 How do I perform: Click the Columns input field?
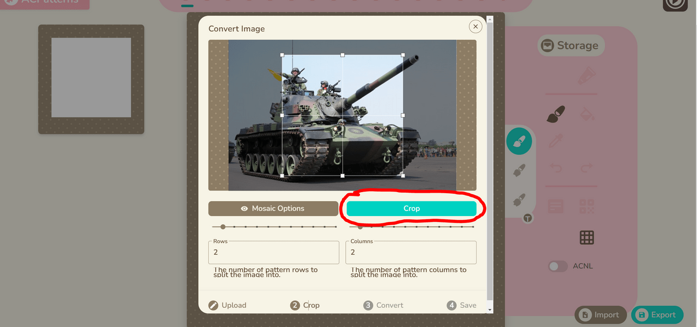point(411,252)
